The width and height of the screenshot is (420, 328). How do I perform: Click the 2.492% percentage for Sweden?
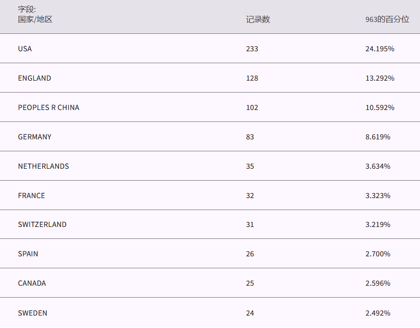[378, 313]
